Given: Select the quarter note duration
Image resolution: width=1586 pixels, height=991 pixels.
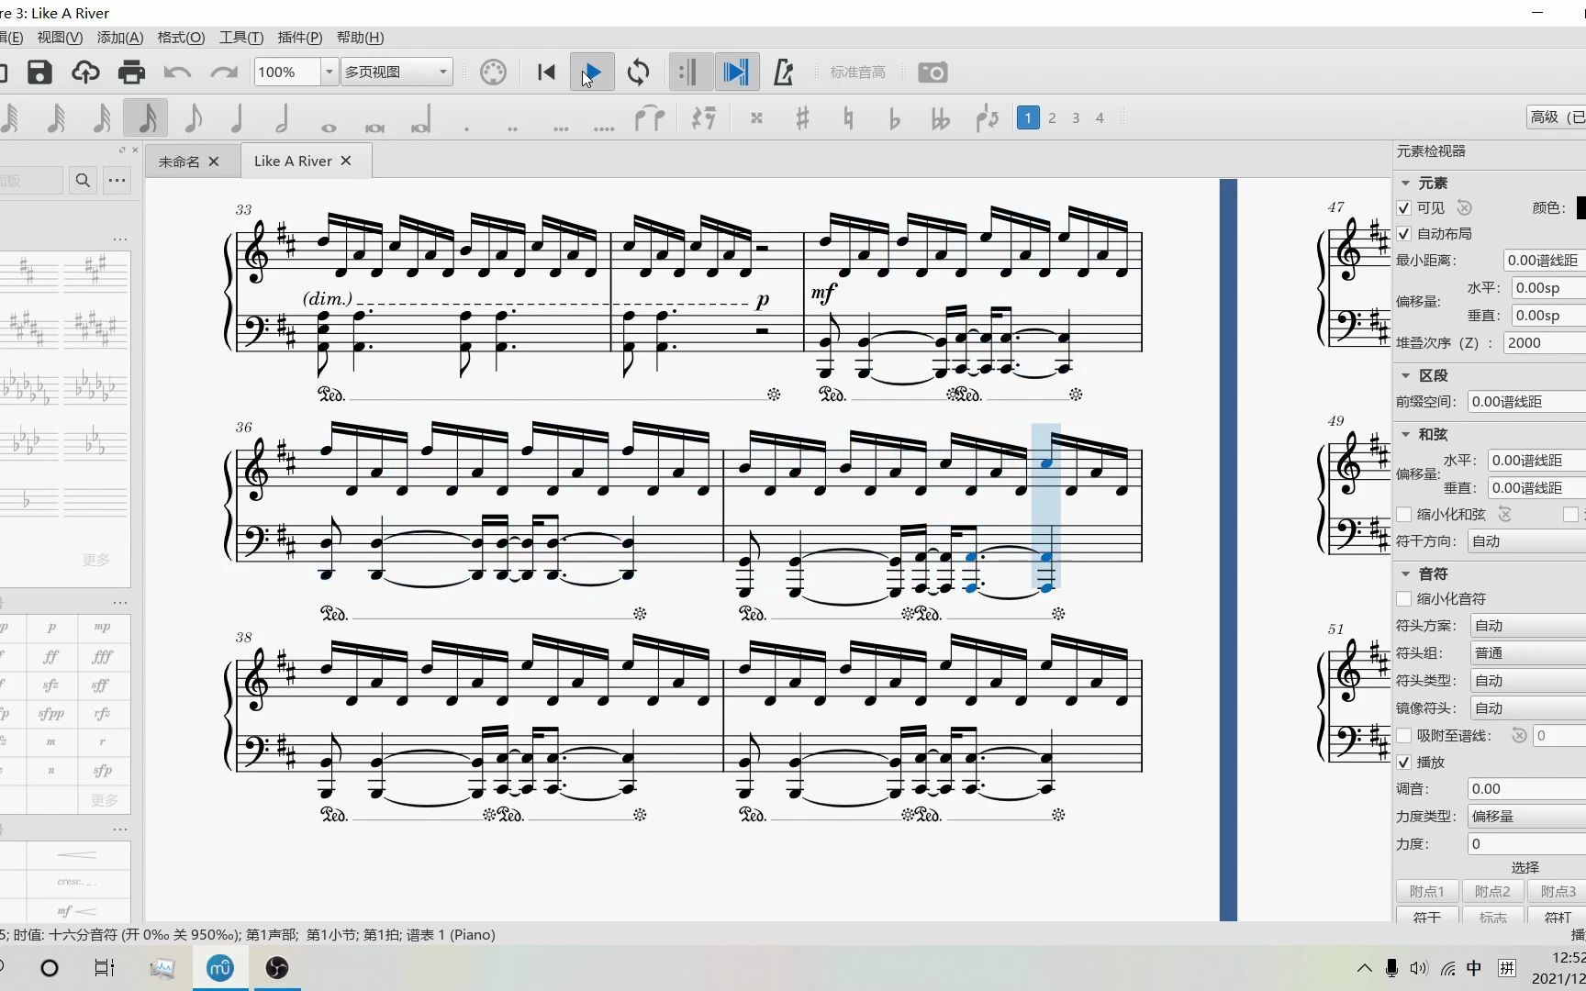Looking at the screenshot, I should tap(237, 117).
